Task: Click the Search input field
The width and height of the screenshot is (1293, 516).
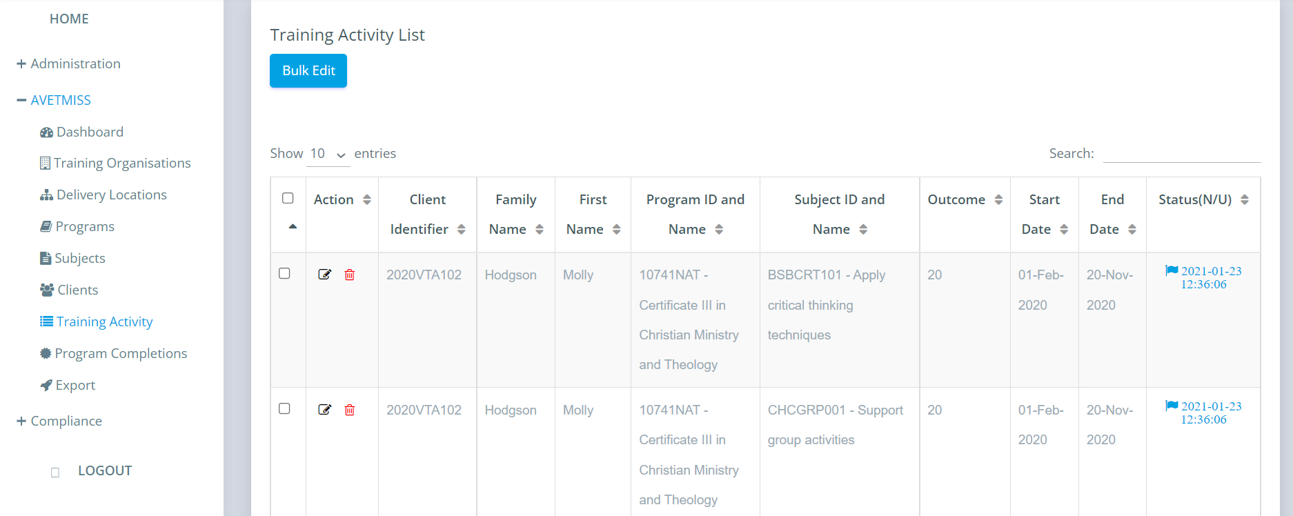Action: click(x=1182, y=153)
